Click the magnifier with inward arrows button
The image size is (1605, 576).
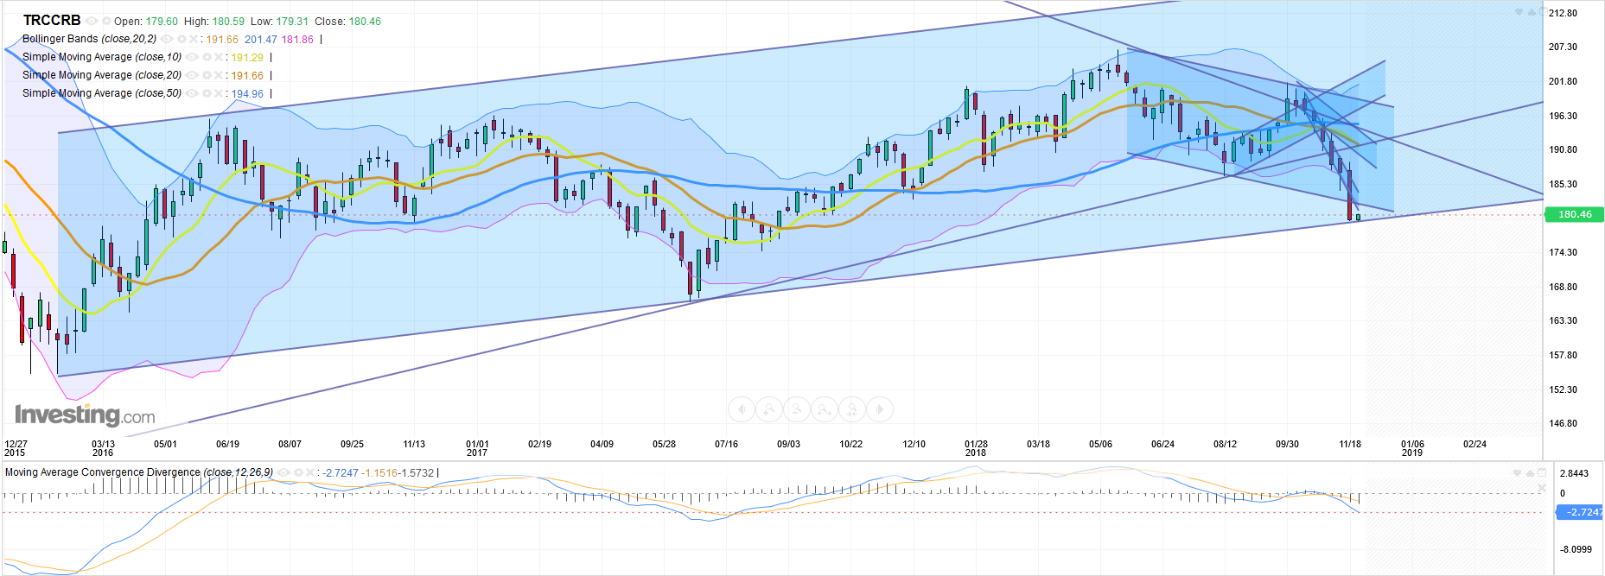(852, 409)
